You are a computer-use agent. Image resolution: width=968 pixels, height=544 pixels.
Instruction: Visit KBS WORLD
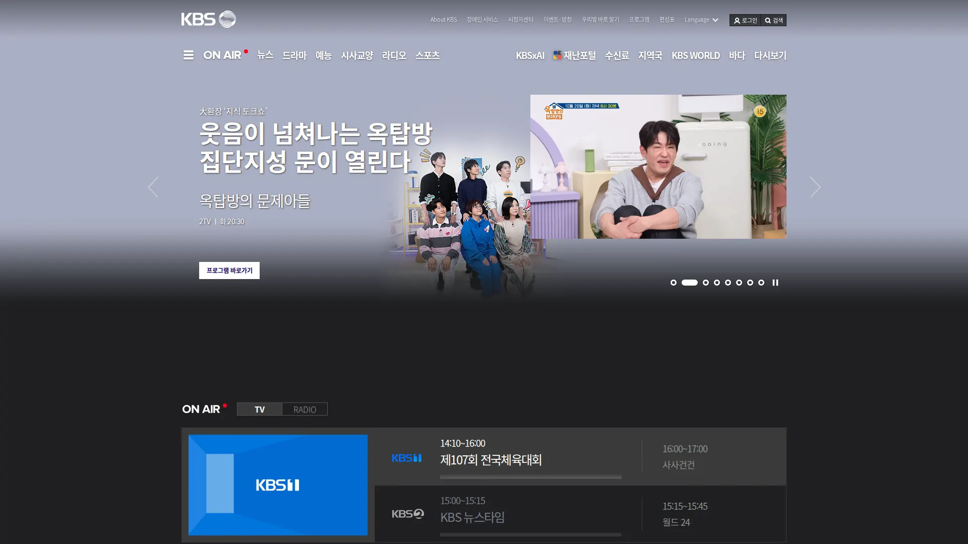696,55
